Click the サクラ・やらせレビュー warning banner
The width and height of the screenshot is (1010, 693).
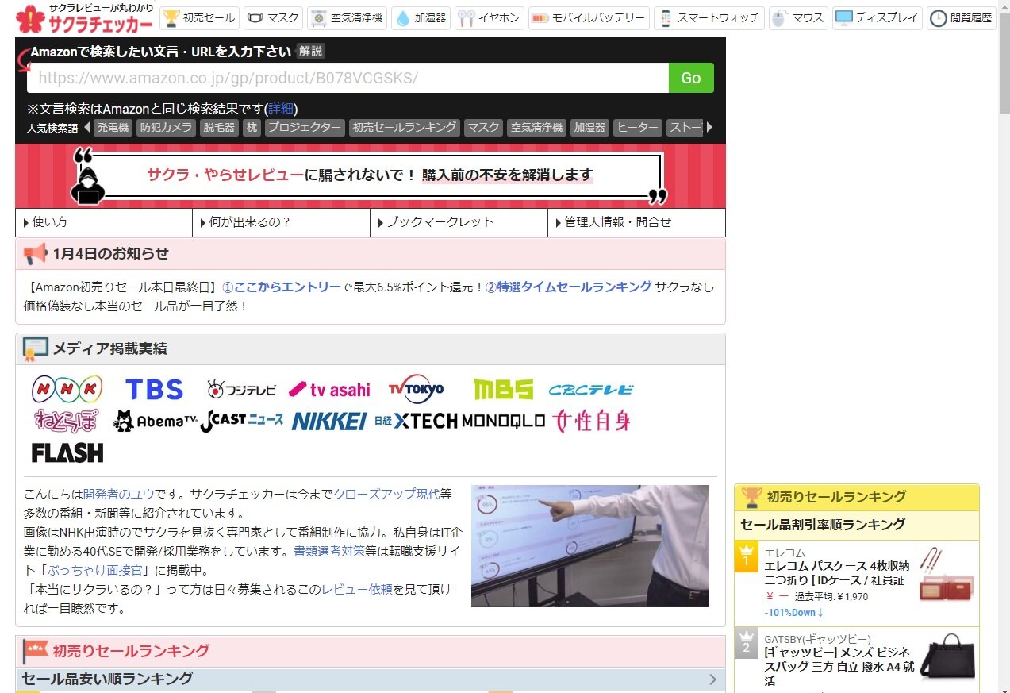click(371, 175)
